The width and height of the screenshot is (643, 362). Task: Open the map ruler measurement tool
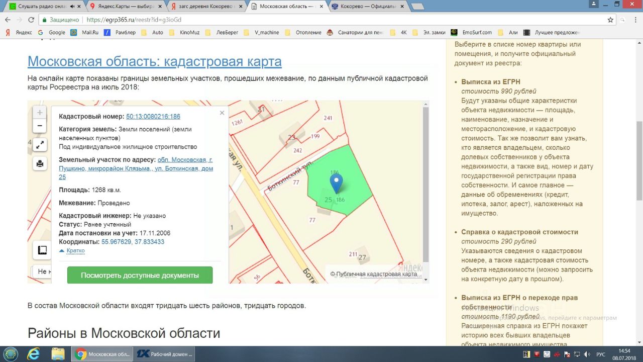(x=42, y=250)
